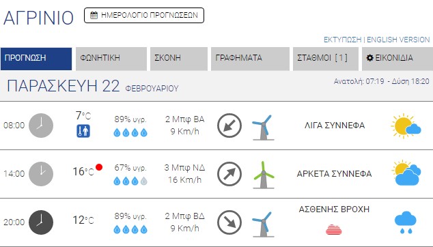Screen dimensions: 433x247
Task: Click the green wind turbine at 14:00
Action: point(264,175)
